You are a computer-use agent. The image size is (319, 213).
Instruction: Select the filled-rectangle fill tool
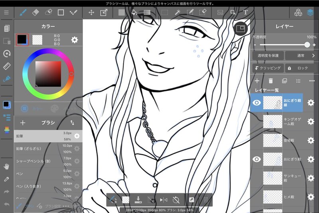122,12
